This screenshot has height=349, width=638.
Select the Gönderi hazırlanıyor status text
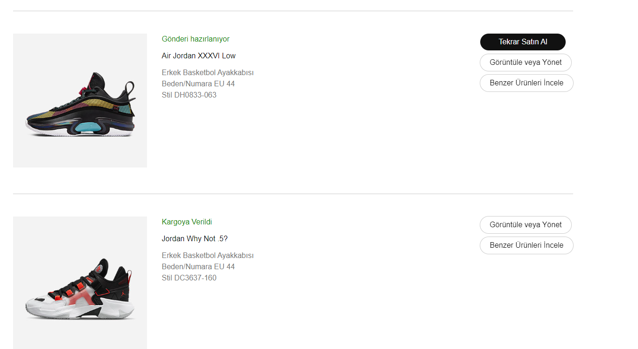click(196, 39)
